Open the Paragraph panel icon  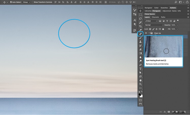(135, 24)
